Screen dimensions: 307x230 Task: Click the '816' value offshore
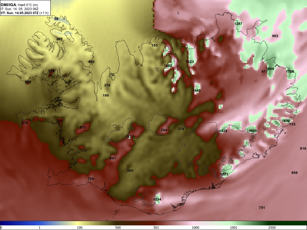303,148
